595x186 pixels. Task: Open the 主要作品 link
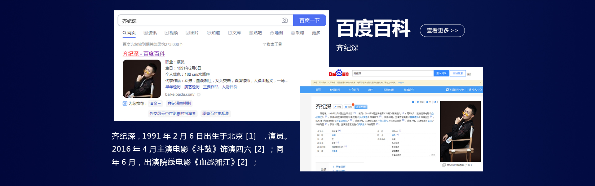(211, 87)
